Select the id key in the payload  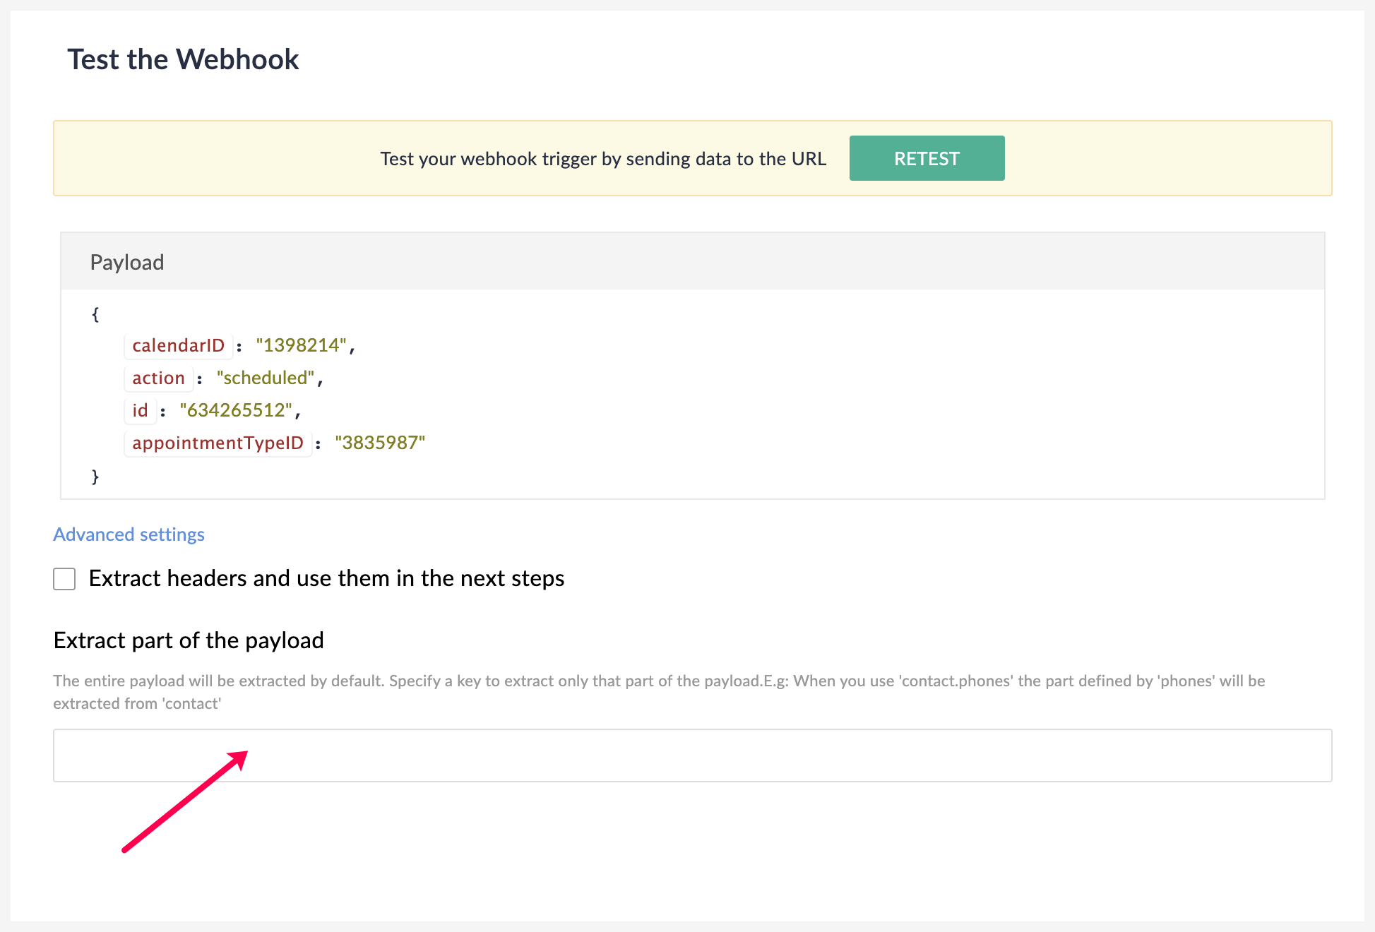click(x=140, y=410)
